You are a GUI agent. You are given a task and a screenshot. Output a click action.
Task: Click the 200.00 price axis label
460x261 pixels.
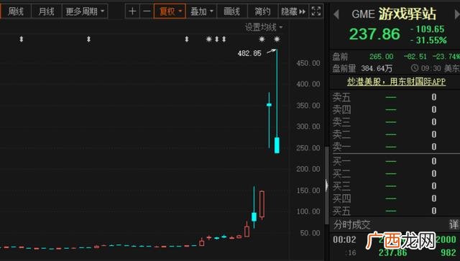click(308, 169)
